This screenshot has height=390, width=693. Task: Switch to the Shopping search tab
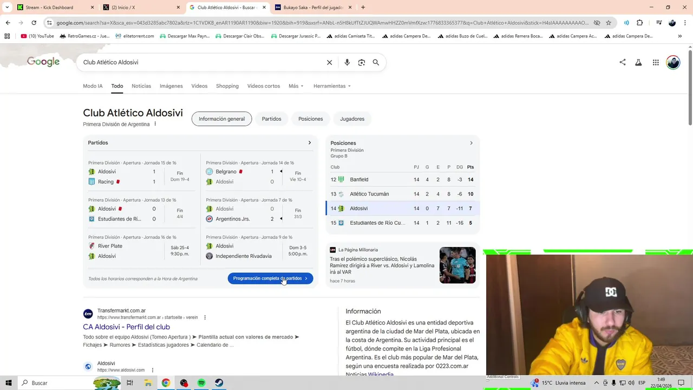tap(227, 86)
